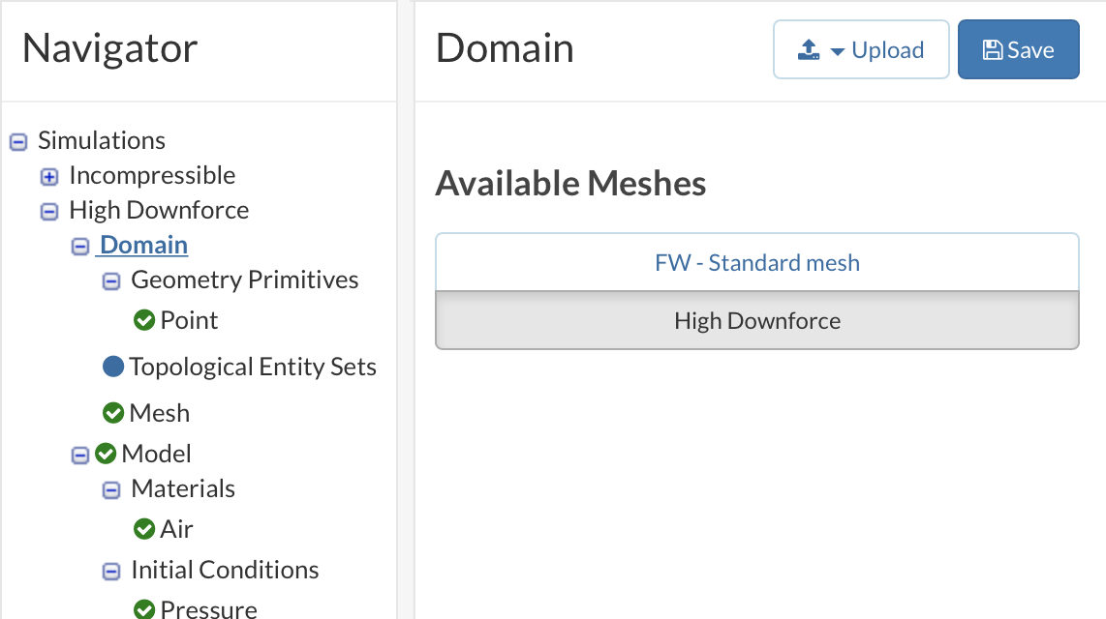Open the Upload dropdown arrow
The height and width of the screenshot is (619, 1106).
838,51
